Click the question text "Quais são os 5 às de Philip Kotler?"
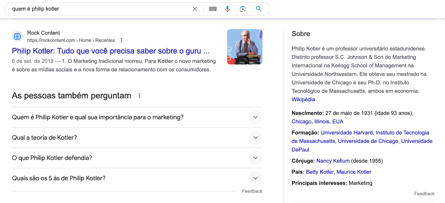 pyautogui.click(x=59, y=178)
